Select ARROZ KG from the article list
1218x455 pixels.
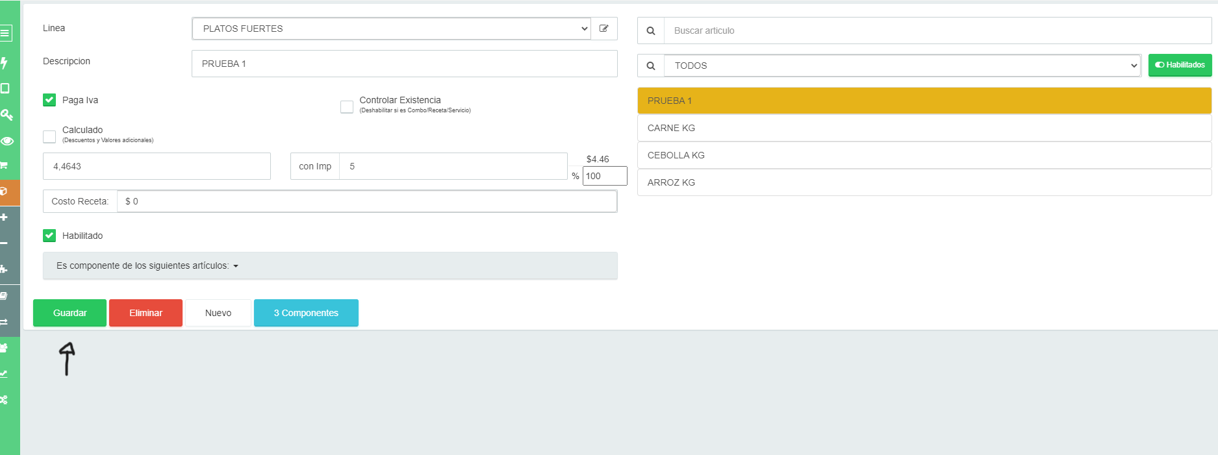(924, 182)
